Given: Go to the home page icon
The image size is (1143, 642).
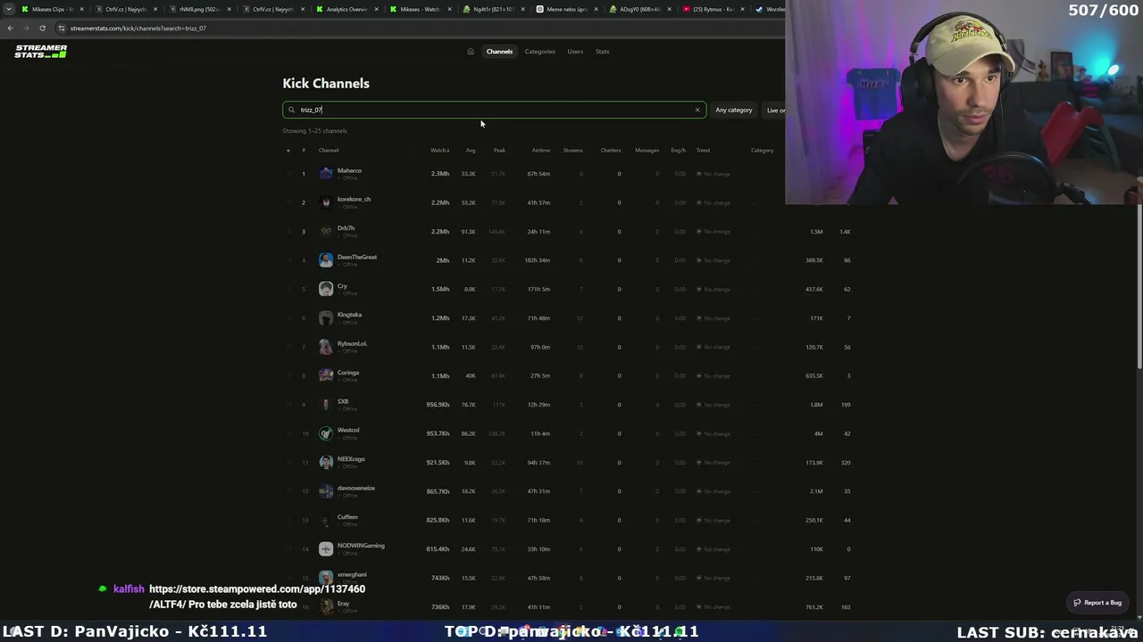Looking at the screenshot, I should (x=471, y=52).
